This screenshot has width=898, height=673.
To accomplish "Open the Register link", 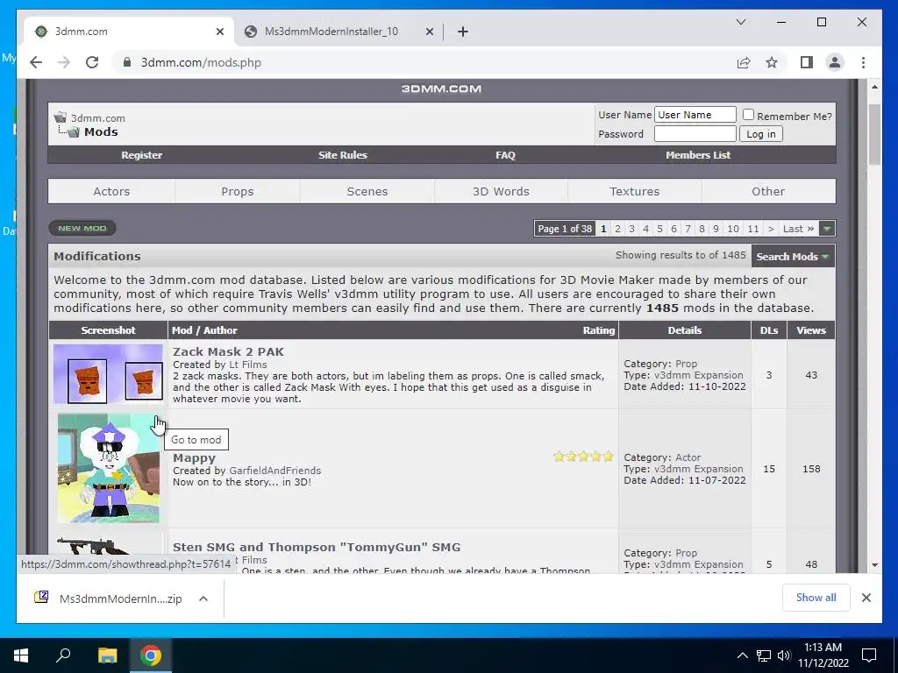I will [141, 155].
